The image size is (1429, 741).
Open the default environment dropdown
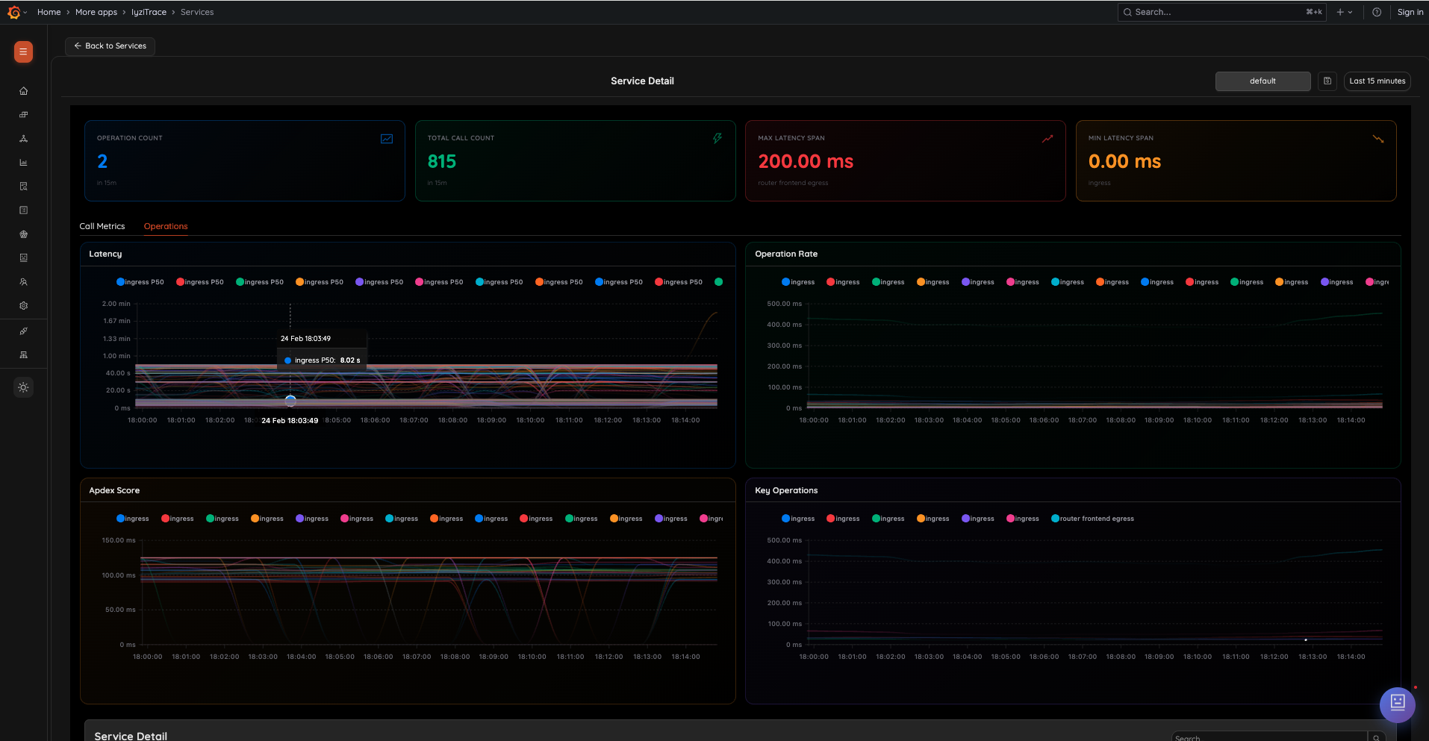pos(1263,81)
